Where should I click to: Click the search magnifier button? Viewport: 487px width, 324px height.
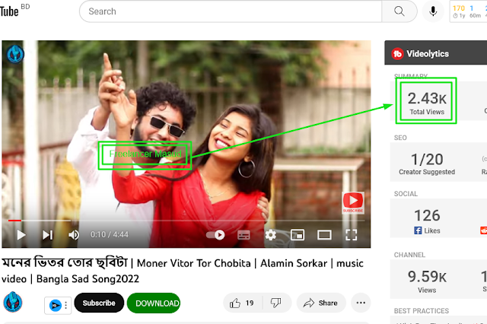pos(399,11)
